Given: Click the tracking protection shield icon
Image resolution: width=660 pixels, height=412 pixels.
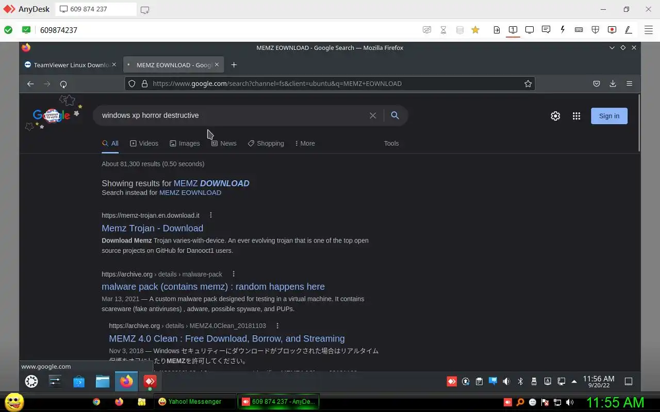Looking at the screenshot, I should pyautogui.click(x=132, y=83).
